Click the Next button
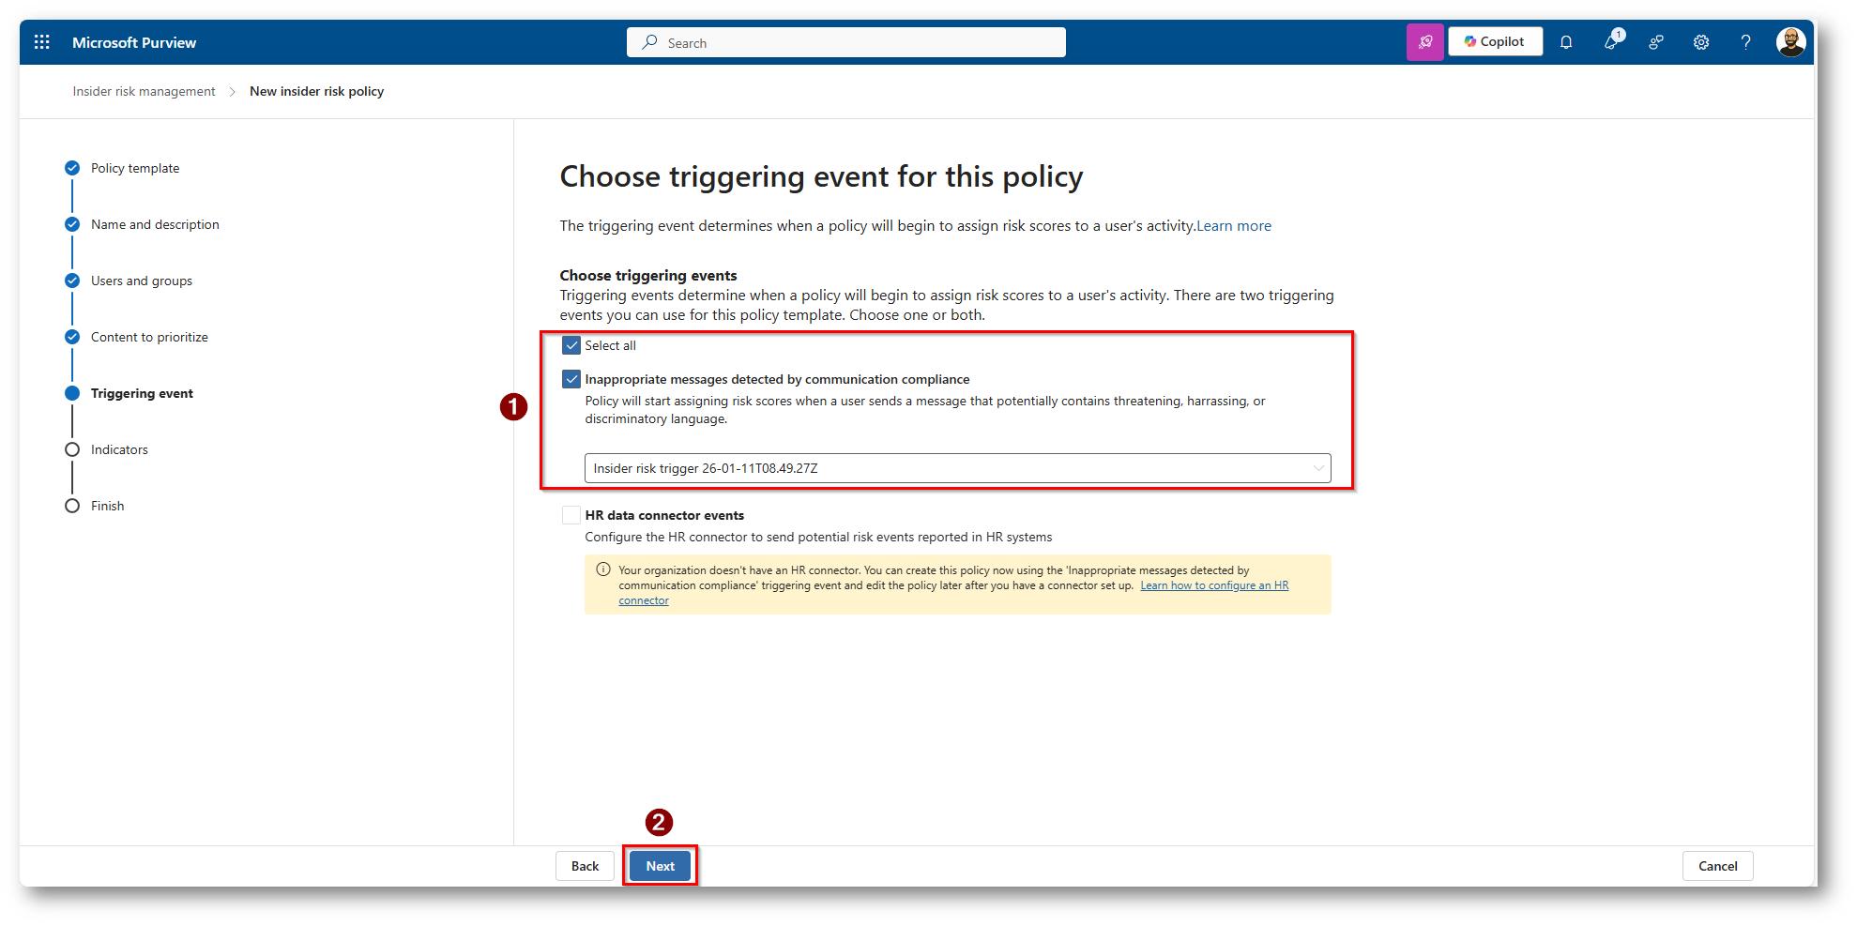 [660, 866]
